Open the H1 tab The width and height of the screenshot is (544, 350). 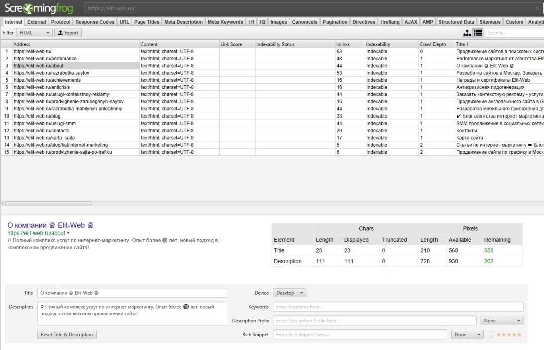[251, 22]
